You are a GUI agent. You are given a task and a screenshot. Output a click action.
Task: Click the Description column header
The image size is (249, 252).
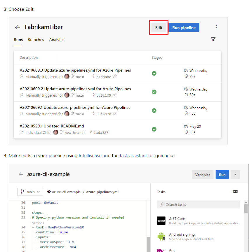pyautogui.click(x=29, y=58)
